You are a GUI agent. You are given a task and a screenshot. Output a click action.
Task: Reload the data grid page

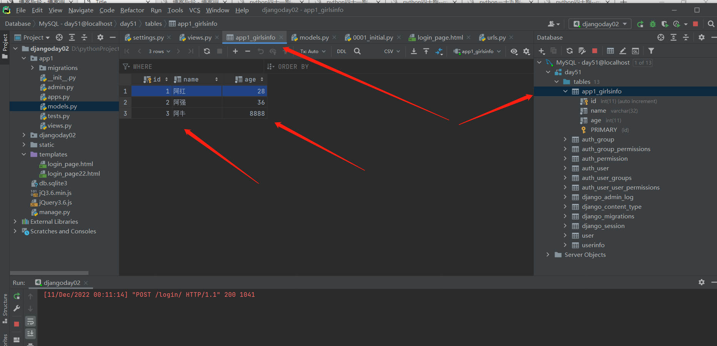point(207,51)
